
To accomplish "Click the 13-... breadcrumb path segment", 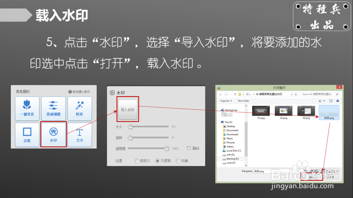I will click(248, 94).
